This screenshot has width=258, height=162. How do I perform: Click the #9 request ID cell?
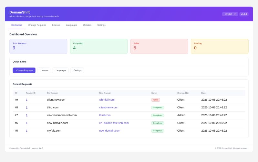16,100
